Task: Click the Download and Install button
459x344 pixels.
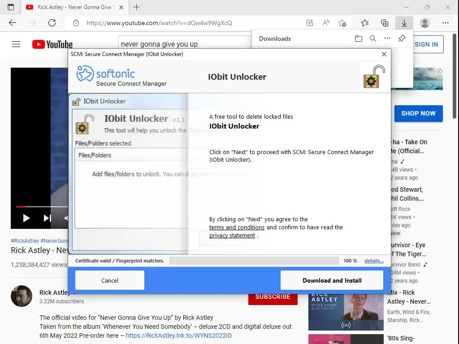Action: pos(332,280)
